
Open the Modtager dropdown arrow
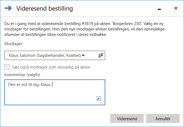click(x=83, y=55)
